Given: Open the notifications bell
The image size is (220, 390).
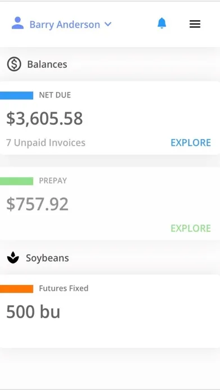Looking at the screenshot, I should [162, 24].
